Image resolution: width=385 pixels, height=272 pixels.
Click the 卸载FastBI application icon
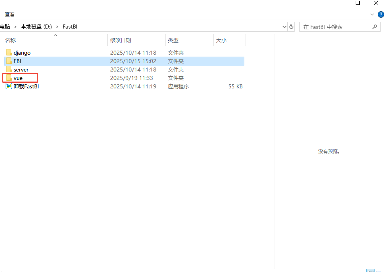click(9, 86)
